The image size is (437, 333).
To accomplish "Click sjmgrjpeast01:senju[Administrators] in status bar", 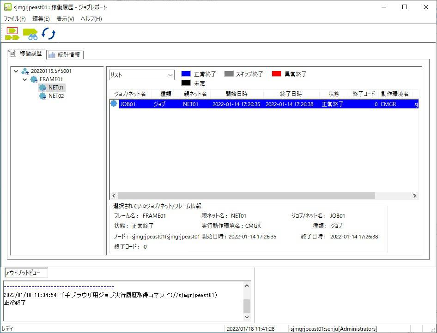I will click(334, 329).
